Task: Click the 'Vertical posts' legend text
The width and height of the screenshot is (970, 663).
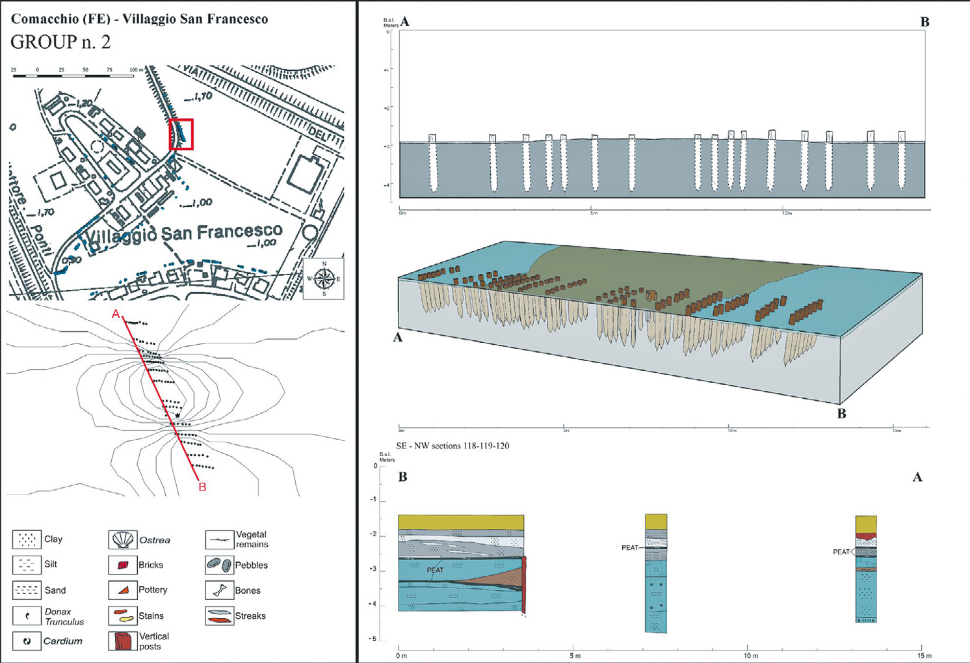Action: click(153, 642)
